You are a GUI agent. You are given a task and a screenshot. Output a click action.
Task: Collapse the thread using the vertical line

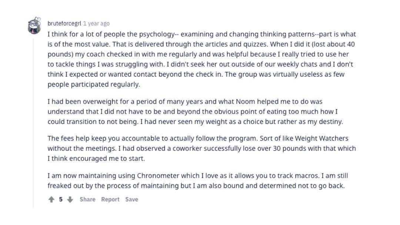[x=33, y=123]
